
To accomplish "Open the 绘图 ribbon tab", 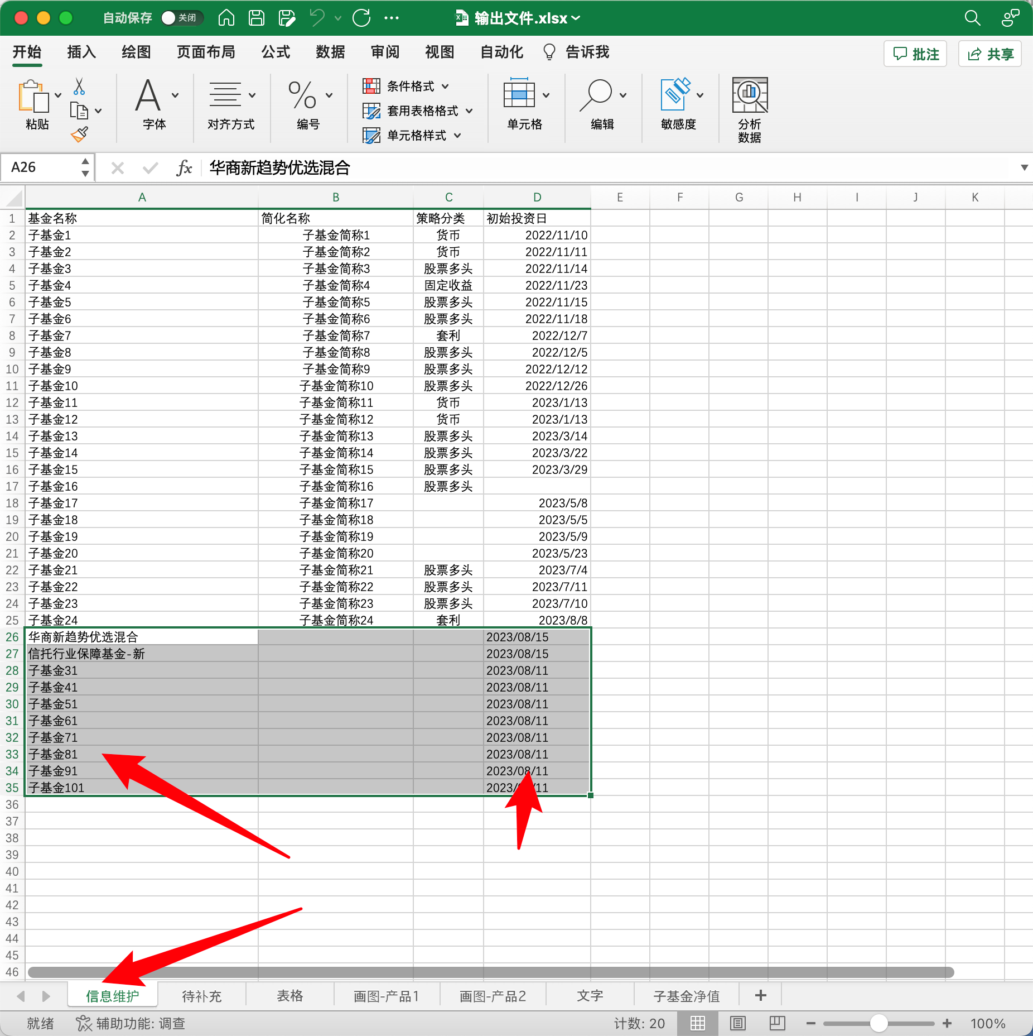I will coord(136,52).
